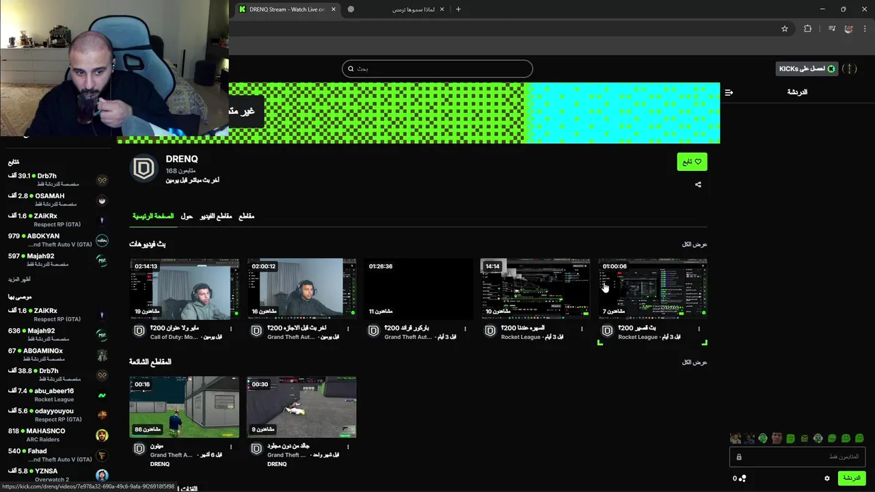
Task: Click the green الدردشة send button
Action: (852, 478)
